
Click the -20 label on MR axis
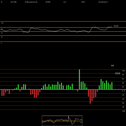123,95
